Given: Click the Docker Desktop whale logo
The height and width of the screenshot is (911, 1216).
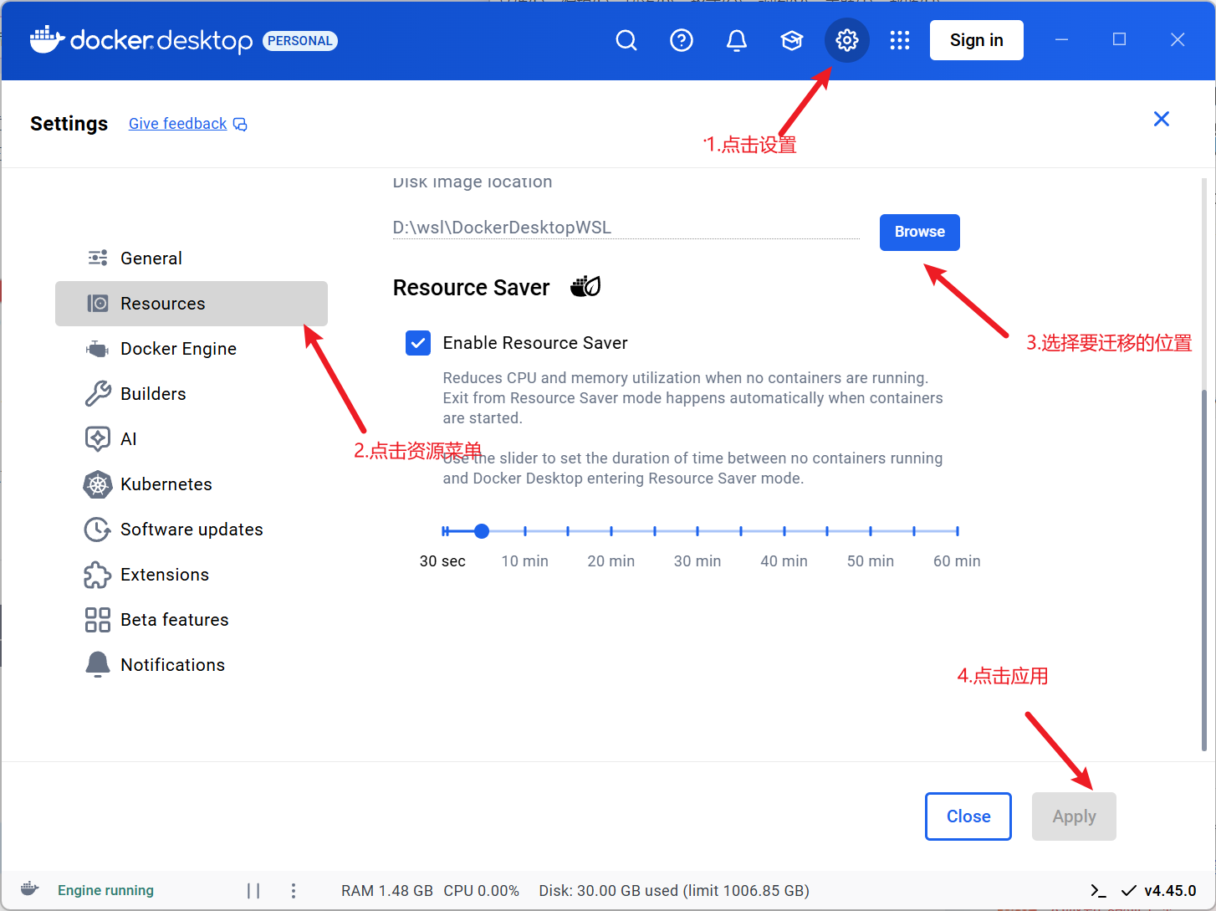Looking at the screenshot, I should pyautogui.click(x=47, y=39).
